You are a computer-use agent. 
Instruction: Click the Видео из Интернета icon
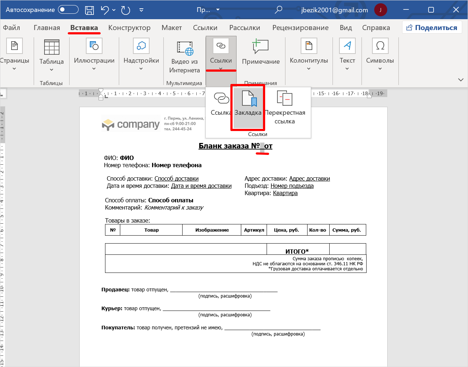click(x=185, y=48)
